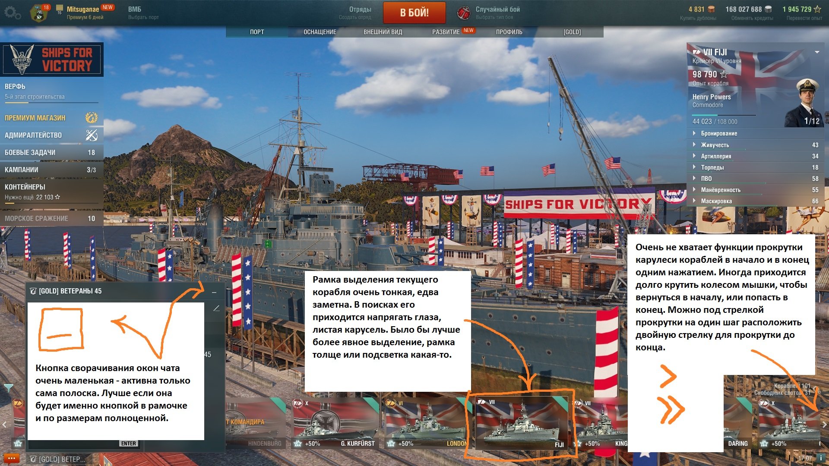The width and height of the screenshot is (829, 466).
Task: Expand the Бронирование parameter row
Action: [756, 133]
